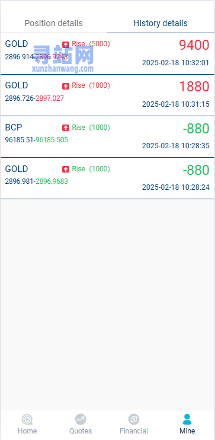Screen dimensions: 215x440
Task: Click the up-arrow icon in the BCP row
Action: tap(66, 127)
